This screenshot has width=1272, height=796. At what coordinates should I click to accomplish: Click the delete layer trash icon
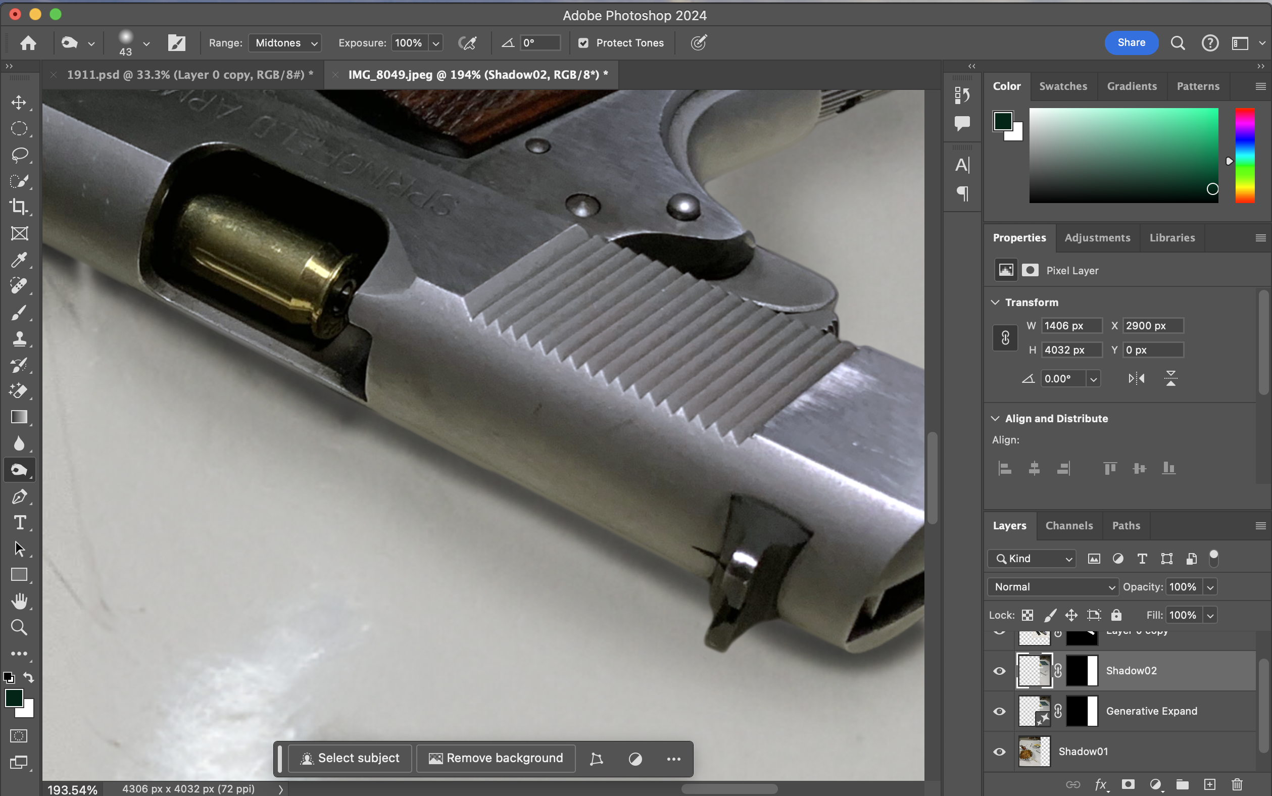[x=1237, y=784]
